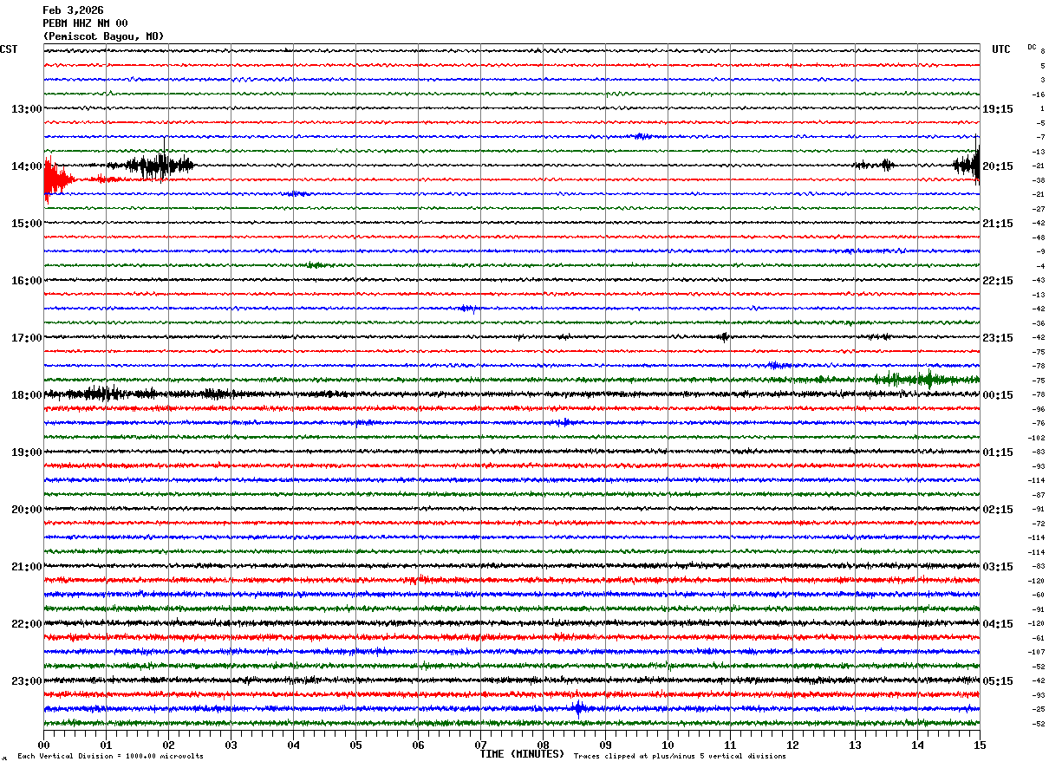Viewport: 1049px width, 768px height.
Task: Click the black burst near minute 2 on 14:00 trace
Action: click(159, 165)
